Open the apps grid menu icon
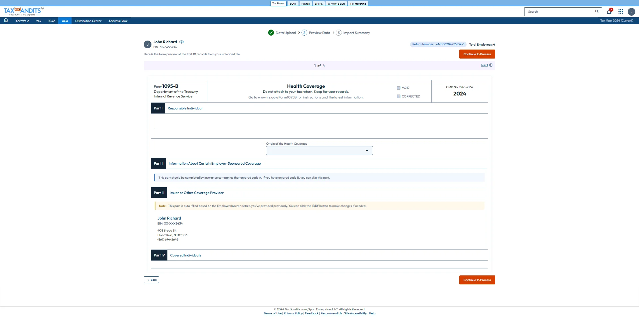 pos(621,12)
